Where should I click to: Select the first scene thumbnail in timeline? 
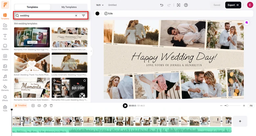pyautogui.click(x=17, y=121)
